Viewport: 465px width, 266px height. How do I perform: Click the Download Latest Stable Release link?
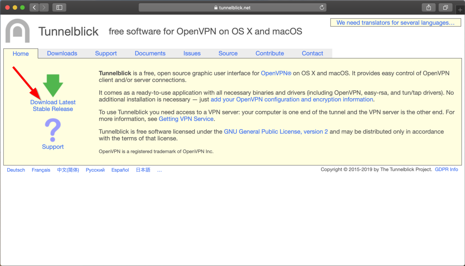point(53,105)
